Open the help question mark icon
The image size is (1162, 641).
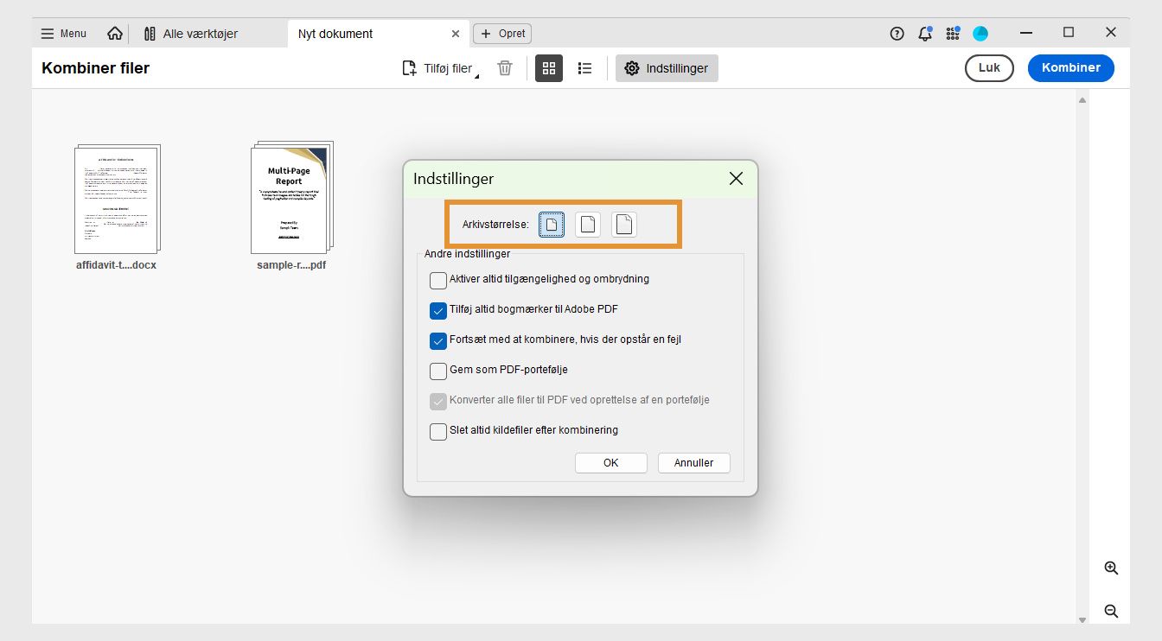tap(897, 34)
